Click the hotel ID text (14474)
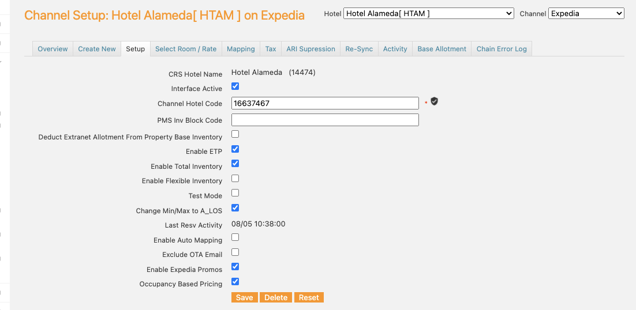The image size is (636, 310). [x=302, y=73]
